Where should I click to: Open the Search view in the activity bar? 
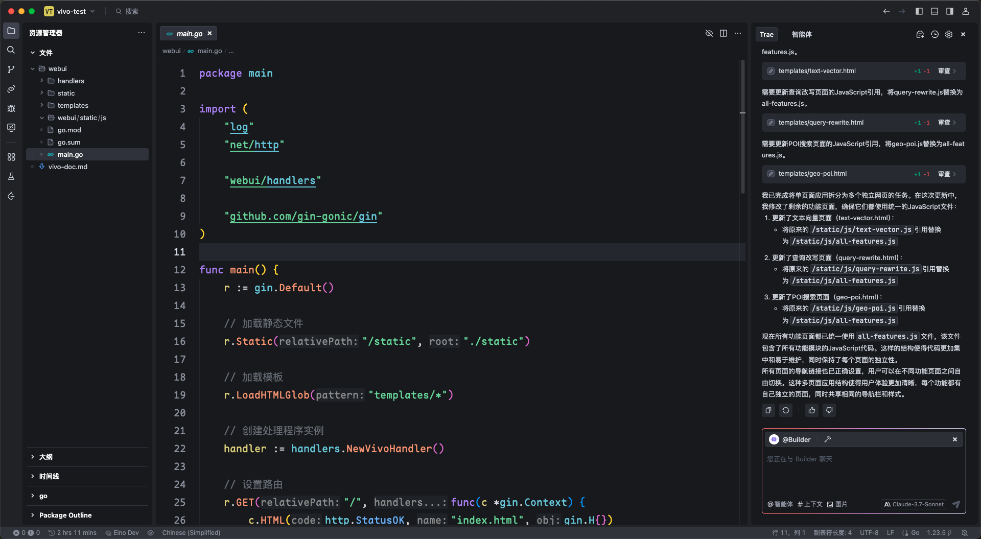11,50
